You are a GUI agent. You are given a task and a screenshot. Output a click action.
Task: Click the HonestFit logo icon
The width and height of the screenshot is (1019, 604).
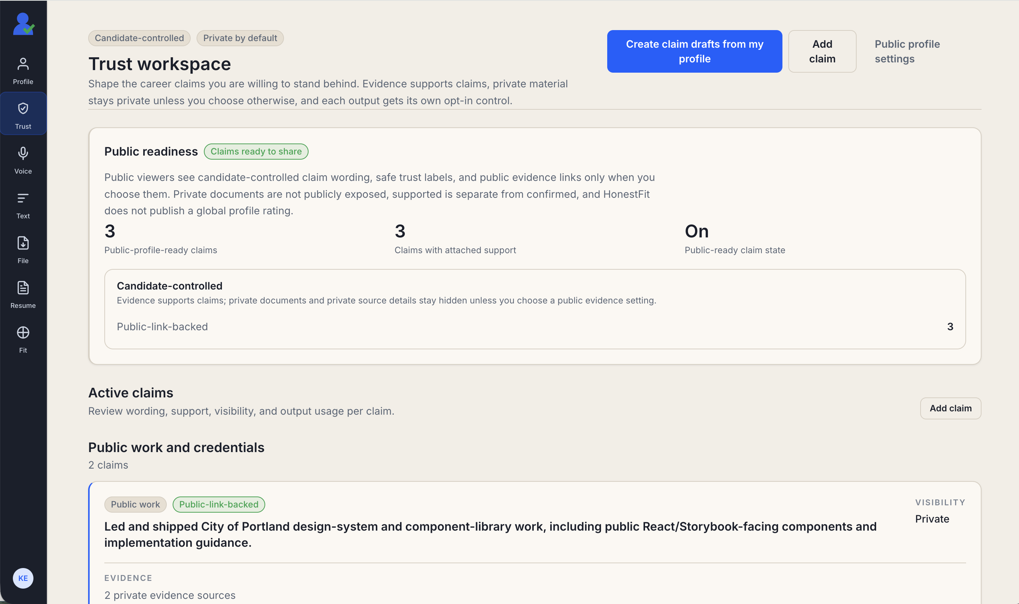(24, 24)
